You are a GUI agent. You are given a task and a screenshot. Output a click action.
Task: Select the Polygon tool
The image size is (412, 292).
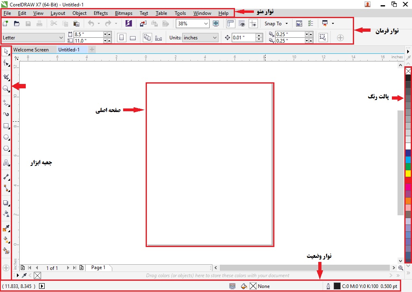(6, 149)
